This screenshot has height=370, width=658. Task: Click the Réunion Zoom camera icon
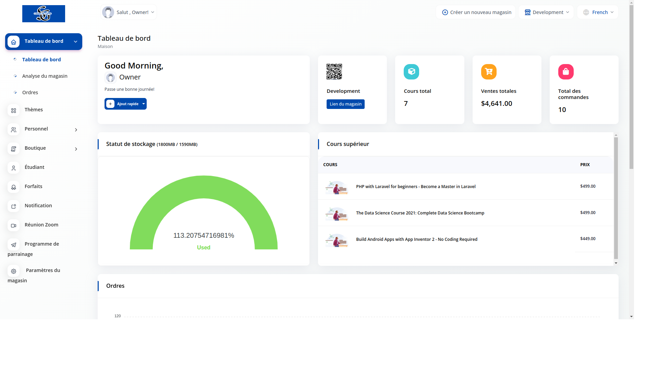coord(13,225)
